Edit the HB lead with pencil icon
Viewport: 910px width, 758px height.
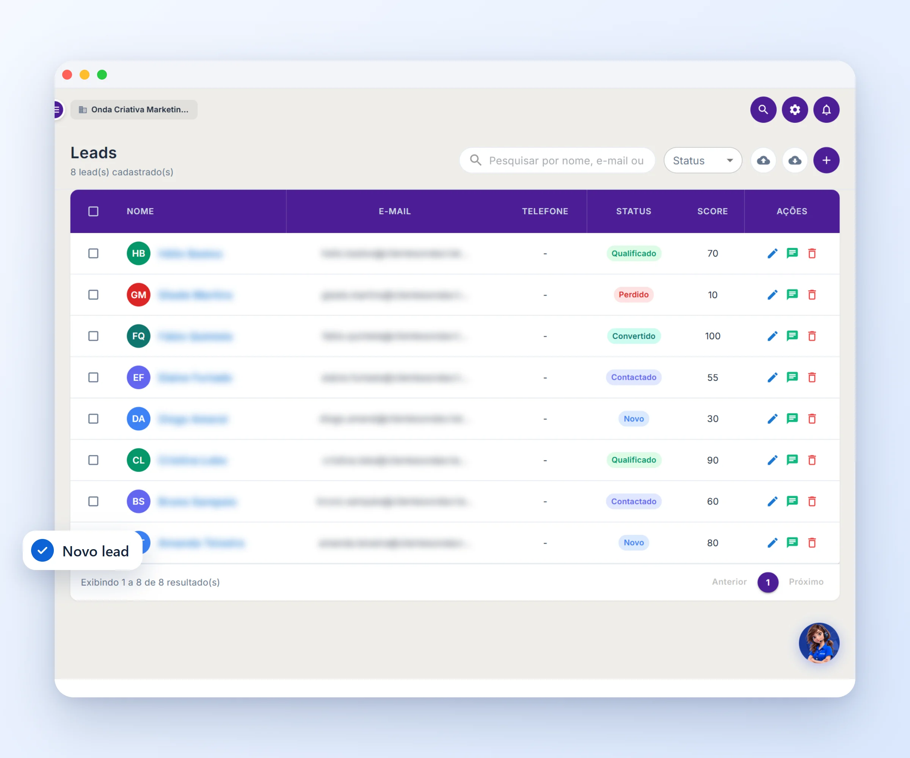772,254
